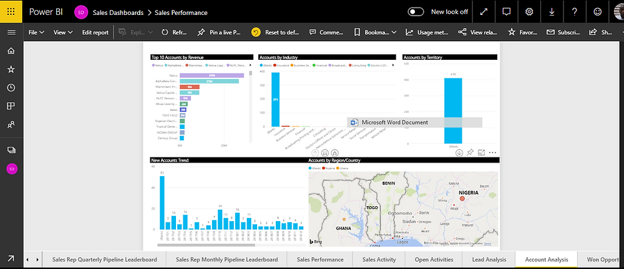Open focus mode on territory visual
Viewport: 624px width, 269px height.
[481, 152]
